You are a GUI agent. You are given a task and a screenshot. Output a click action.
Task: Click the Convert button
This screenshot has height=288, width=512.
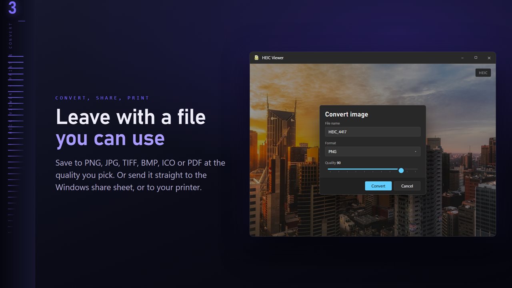coord(378,186)
